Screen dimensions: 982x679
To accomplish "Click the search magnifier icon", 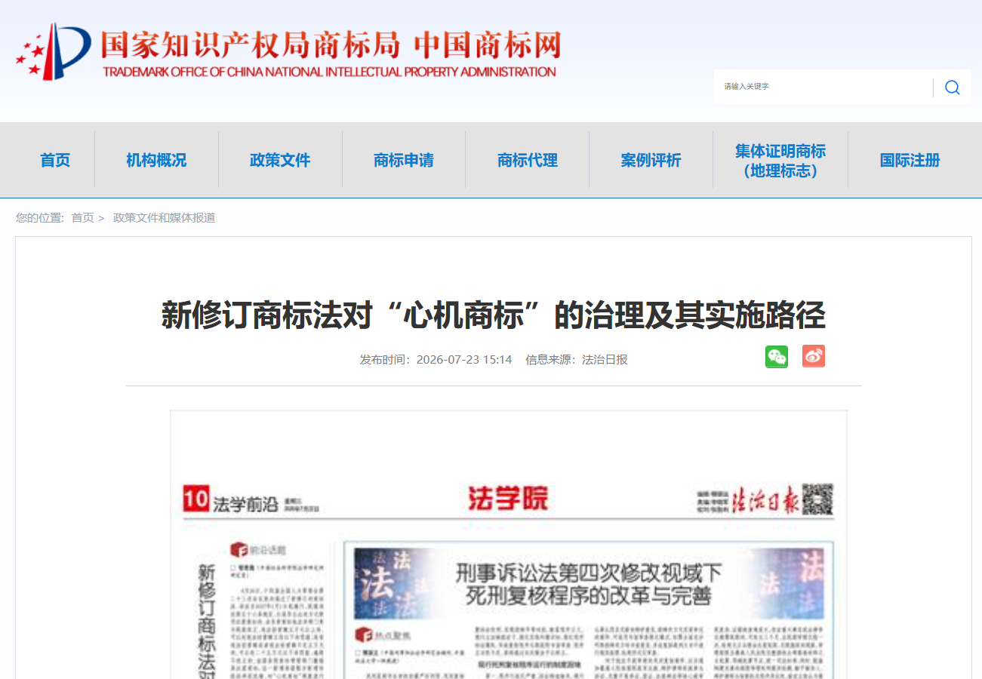I will coord(952,88).
